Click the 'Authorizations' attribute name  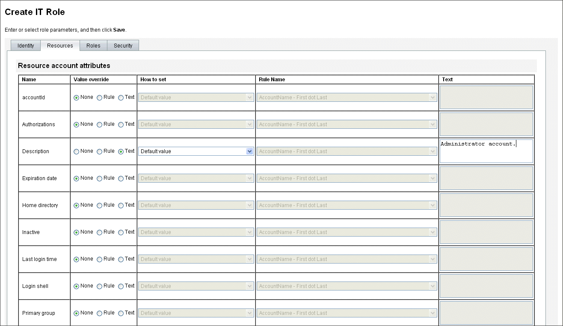tap(39, 124)
